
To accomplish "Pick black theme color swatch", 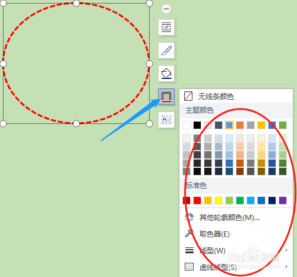I will 197,125.
